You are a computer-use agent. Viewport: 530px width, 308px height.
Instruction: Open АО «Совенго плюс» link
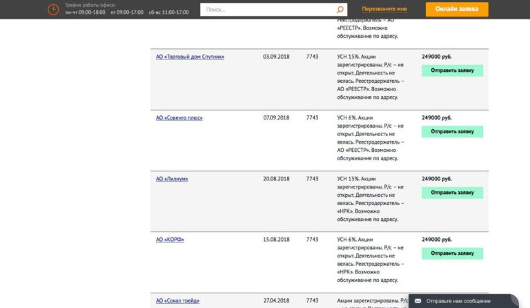pyautogui.click(x=179, y=118)
